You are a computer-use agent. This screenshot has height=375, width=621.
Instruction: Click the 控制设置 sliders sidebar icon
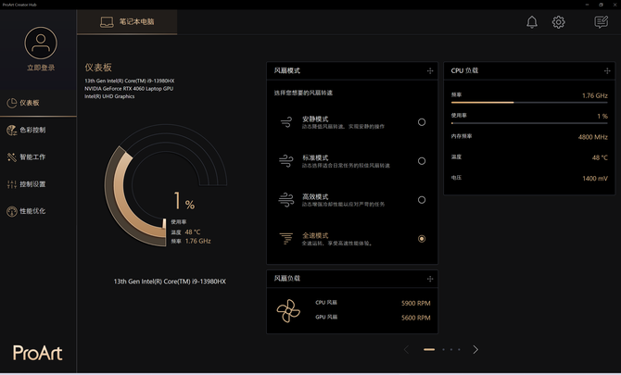tap(12, 184)
